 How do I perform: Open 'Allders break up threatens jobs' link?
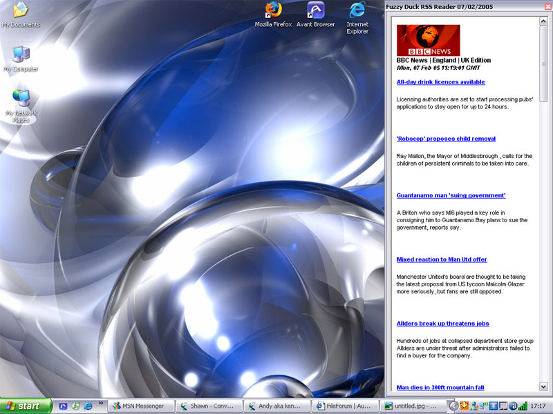tap(442, 324)
